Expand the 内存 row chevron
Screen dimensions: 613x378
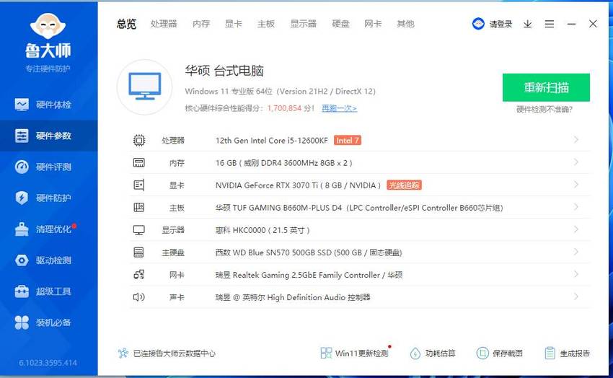576,162
